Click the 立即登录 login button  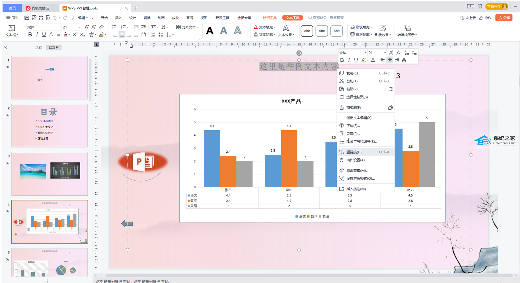(494, 7)
